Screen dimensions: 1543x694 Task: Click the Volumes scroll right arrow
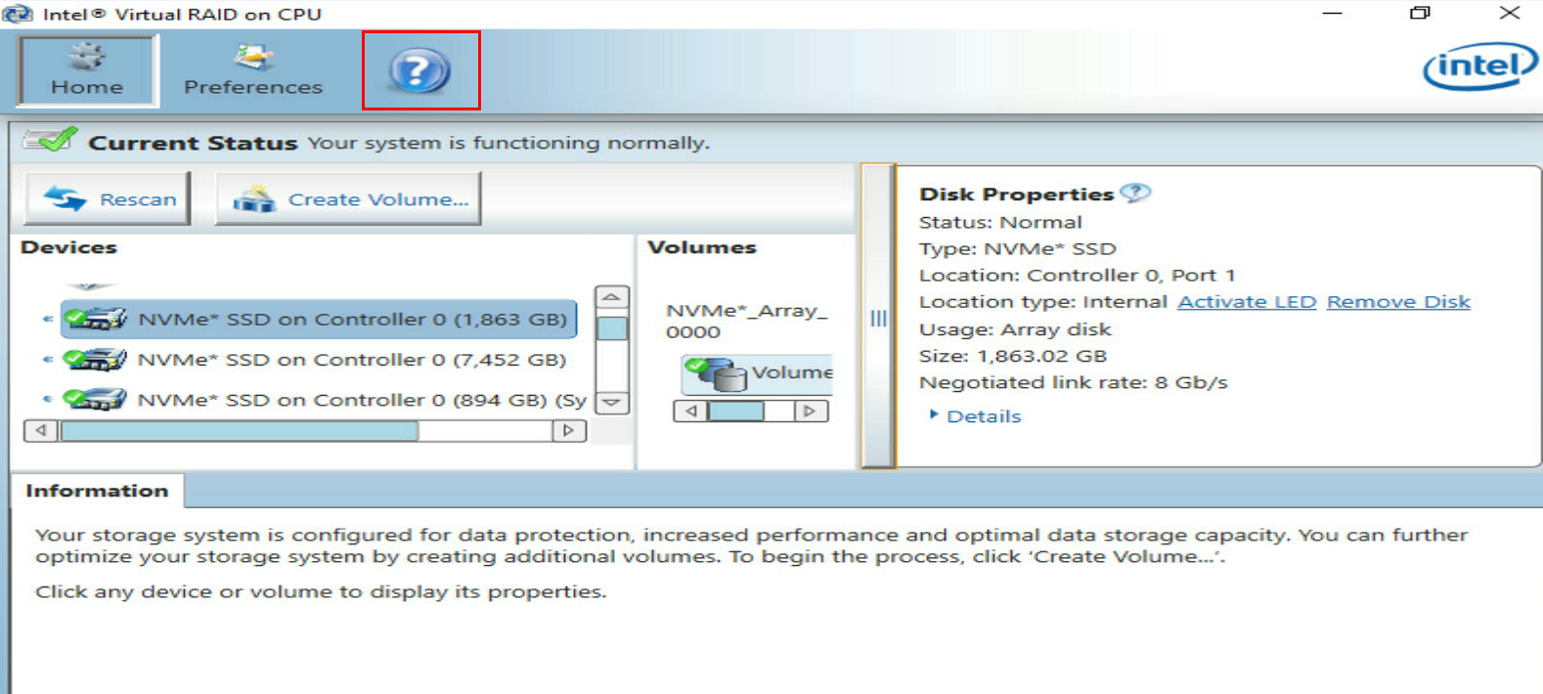pos(811,411)
